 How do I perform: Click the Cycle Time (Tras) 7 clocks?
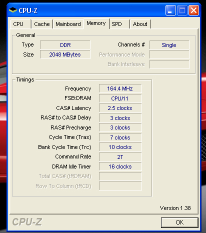point(120,137)
